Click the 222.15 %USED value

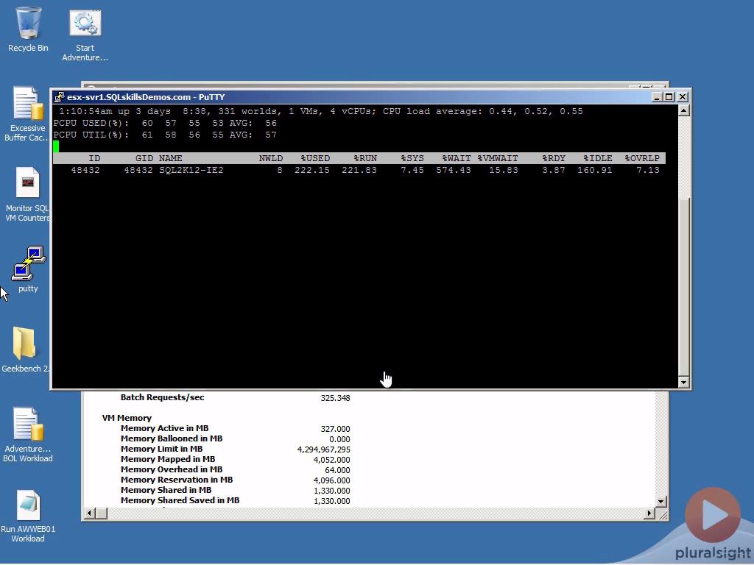pos(312,170)
